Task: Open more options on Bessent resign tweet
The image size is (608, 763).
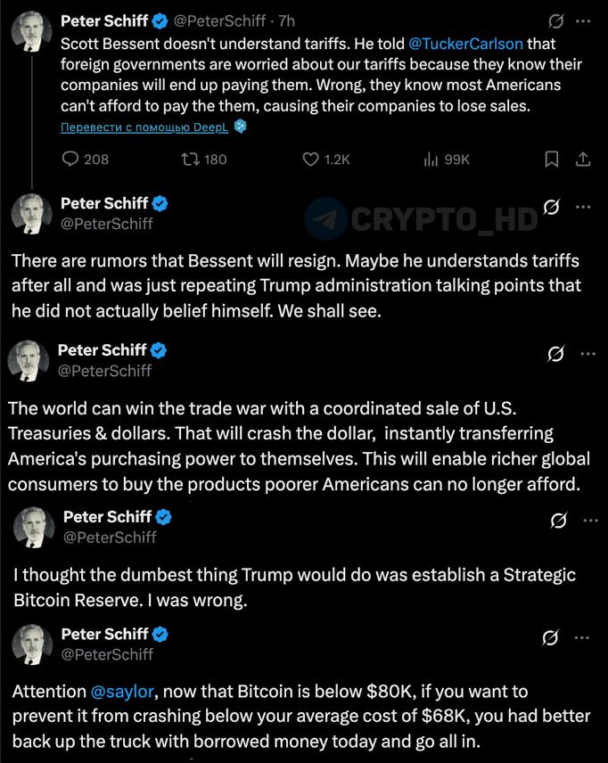Action: pos(583,207)
